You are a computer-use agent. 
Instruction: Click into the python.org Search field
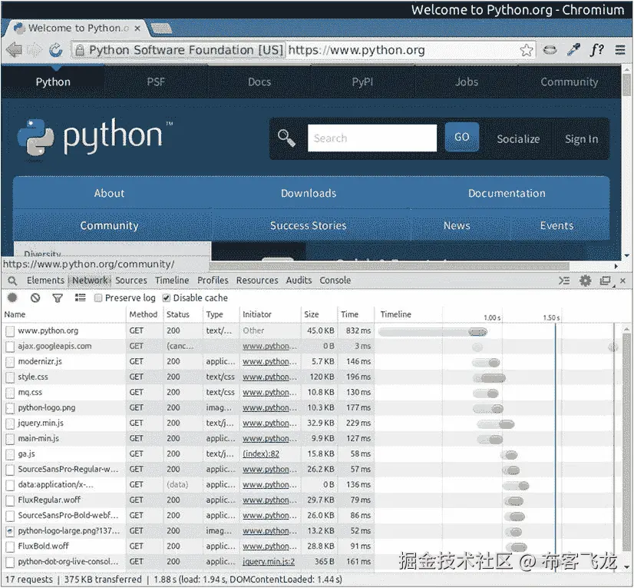[x=372, y=138]
